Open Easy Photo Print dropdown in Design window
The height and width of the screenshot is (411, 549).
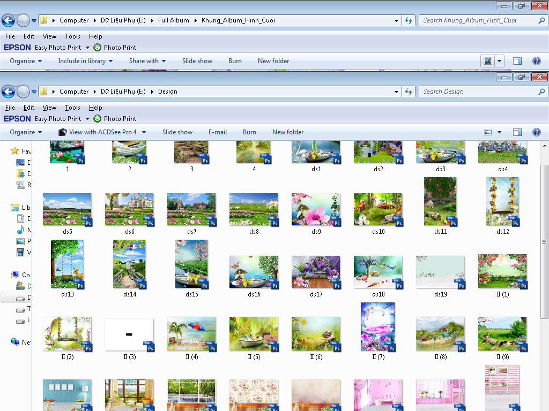click(87, 119)
